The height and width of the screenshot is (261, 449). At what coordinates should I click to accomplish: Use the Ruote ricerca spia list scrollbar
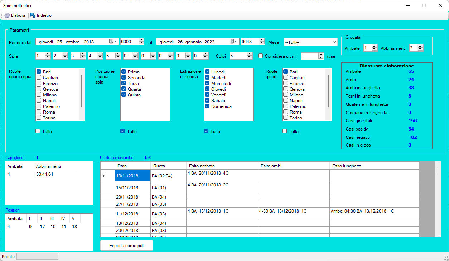click(x=82, y=91)
